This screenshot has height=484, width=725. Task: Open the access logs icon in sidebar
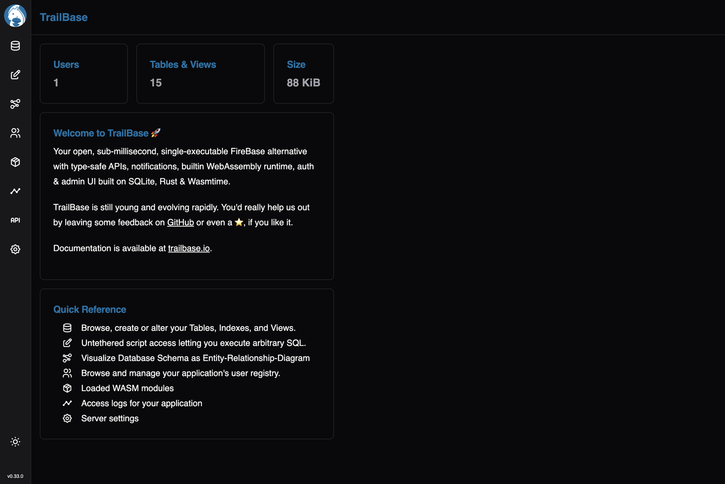point(15,191)
